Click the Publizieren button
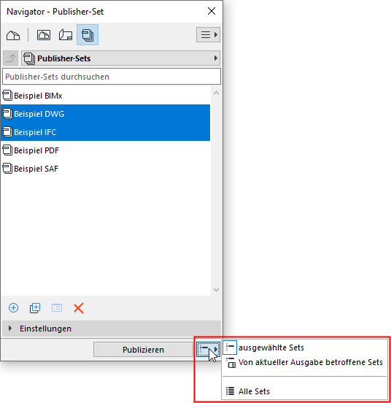The image size is (391, 403). (143, 350)
